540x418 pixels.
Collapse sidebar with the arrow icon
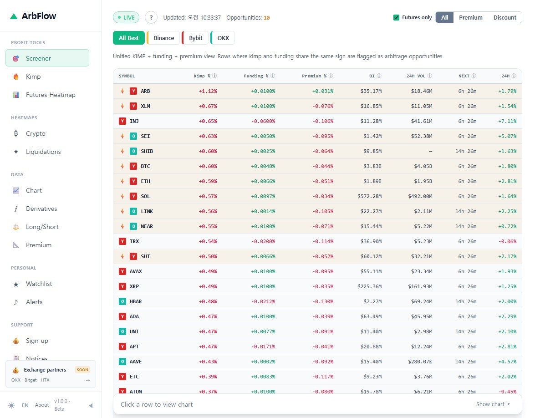tap(91, 406)
